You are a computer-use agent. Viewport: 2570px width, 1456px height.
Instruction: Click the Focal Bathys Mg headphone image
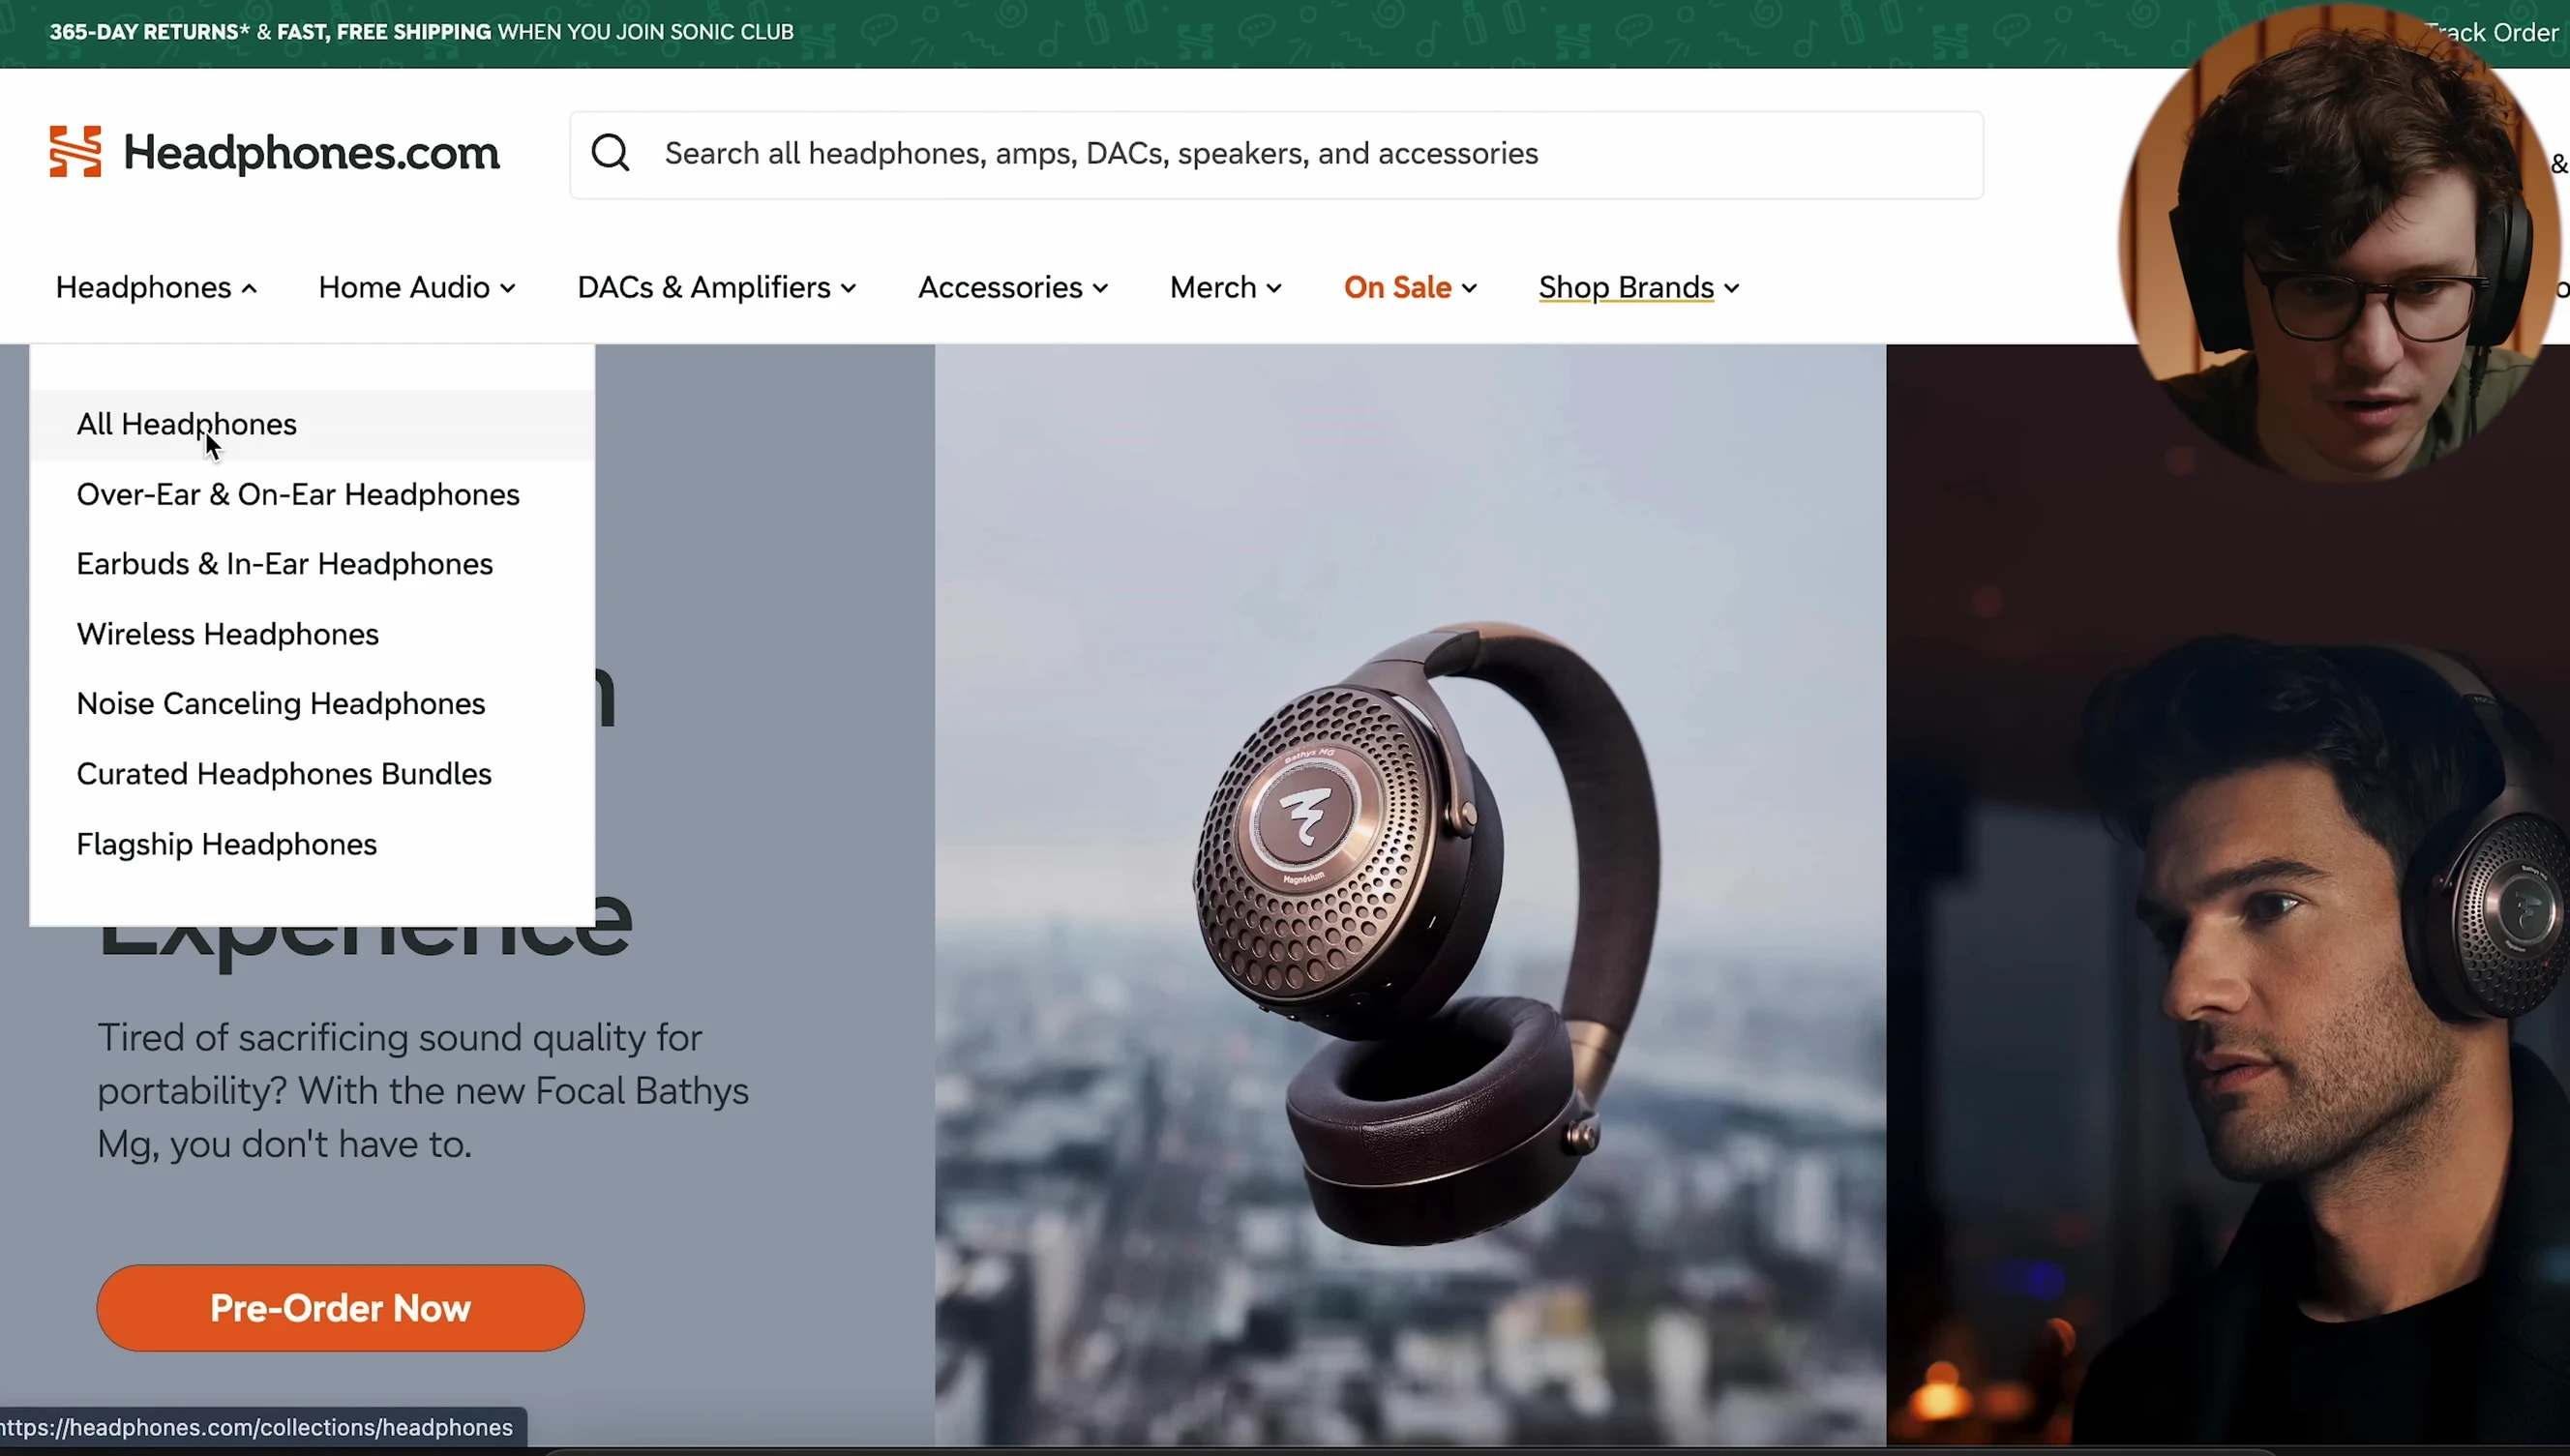click(1410, 895)
